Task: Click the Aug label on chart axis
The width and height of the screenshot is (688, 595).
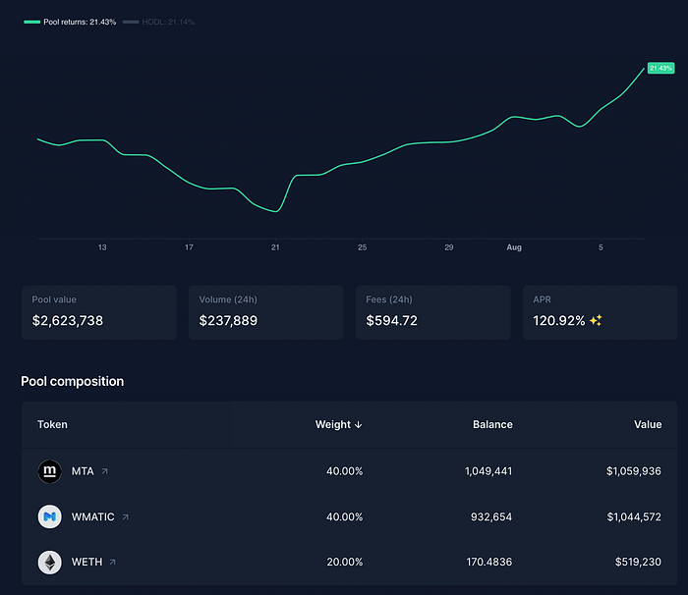Action: (514, 247)
